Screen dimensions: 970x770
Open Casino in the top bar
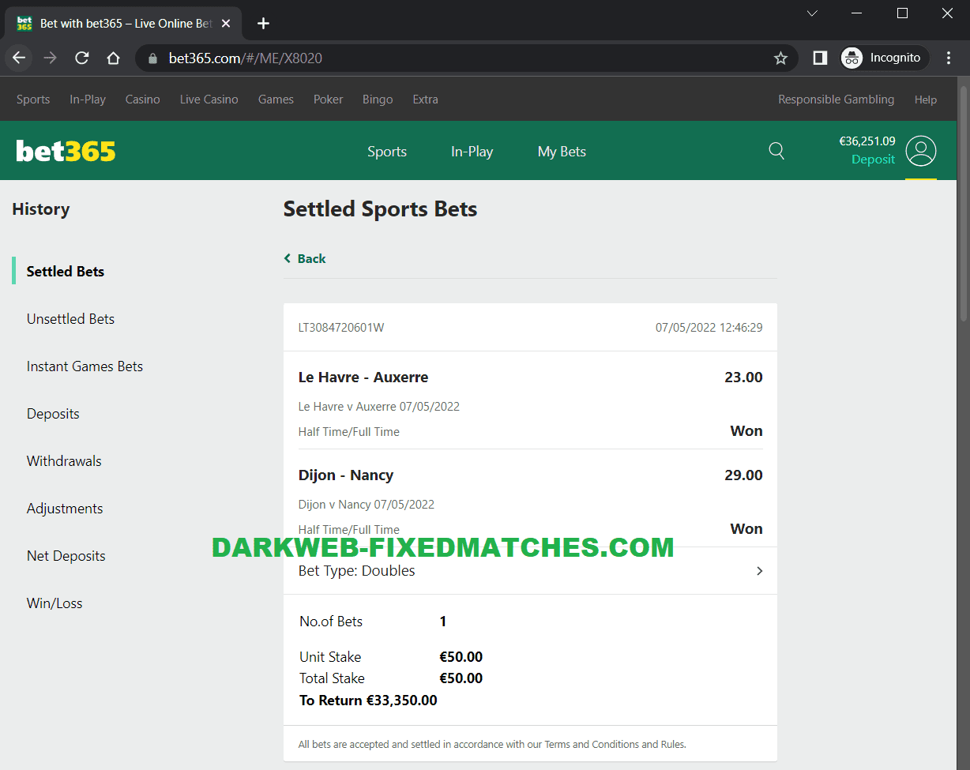(143, 100)
